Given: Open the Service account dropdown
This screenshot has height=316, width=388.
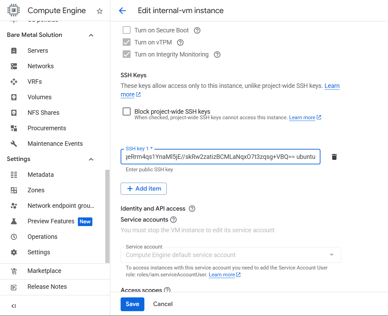Looking at the screenshot, I should pyautogui.click(x=230, y=255).
